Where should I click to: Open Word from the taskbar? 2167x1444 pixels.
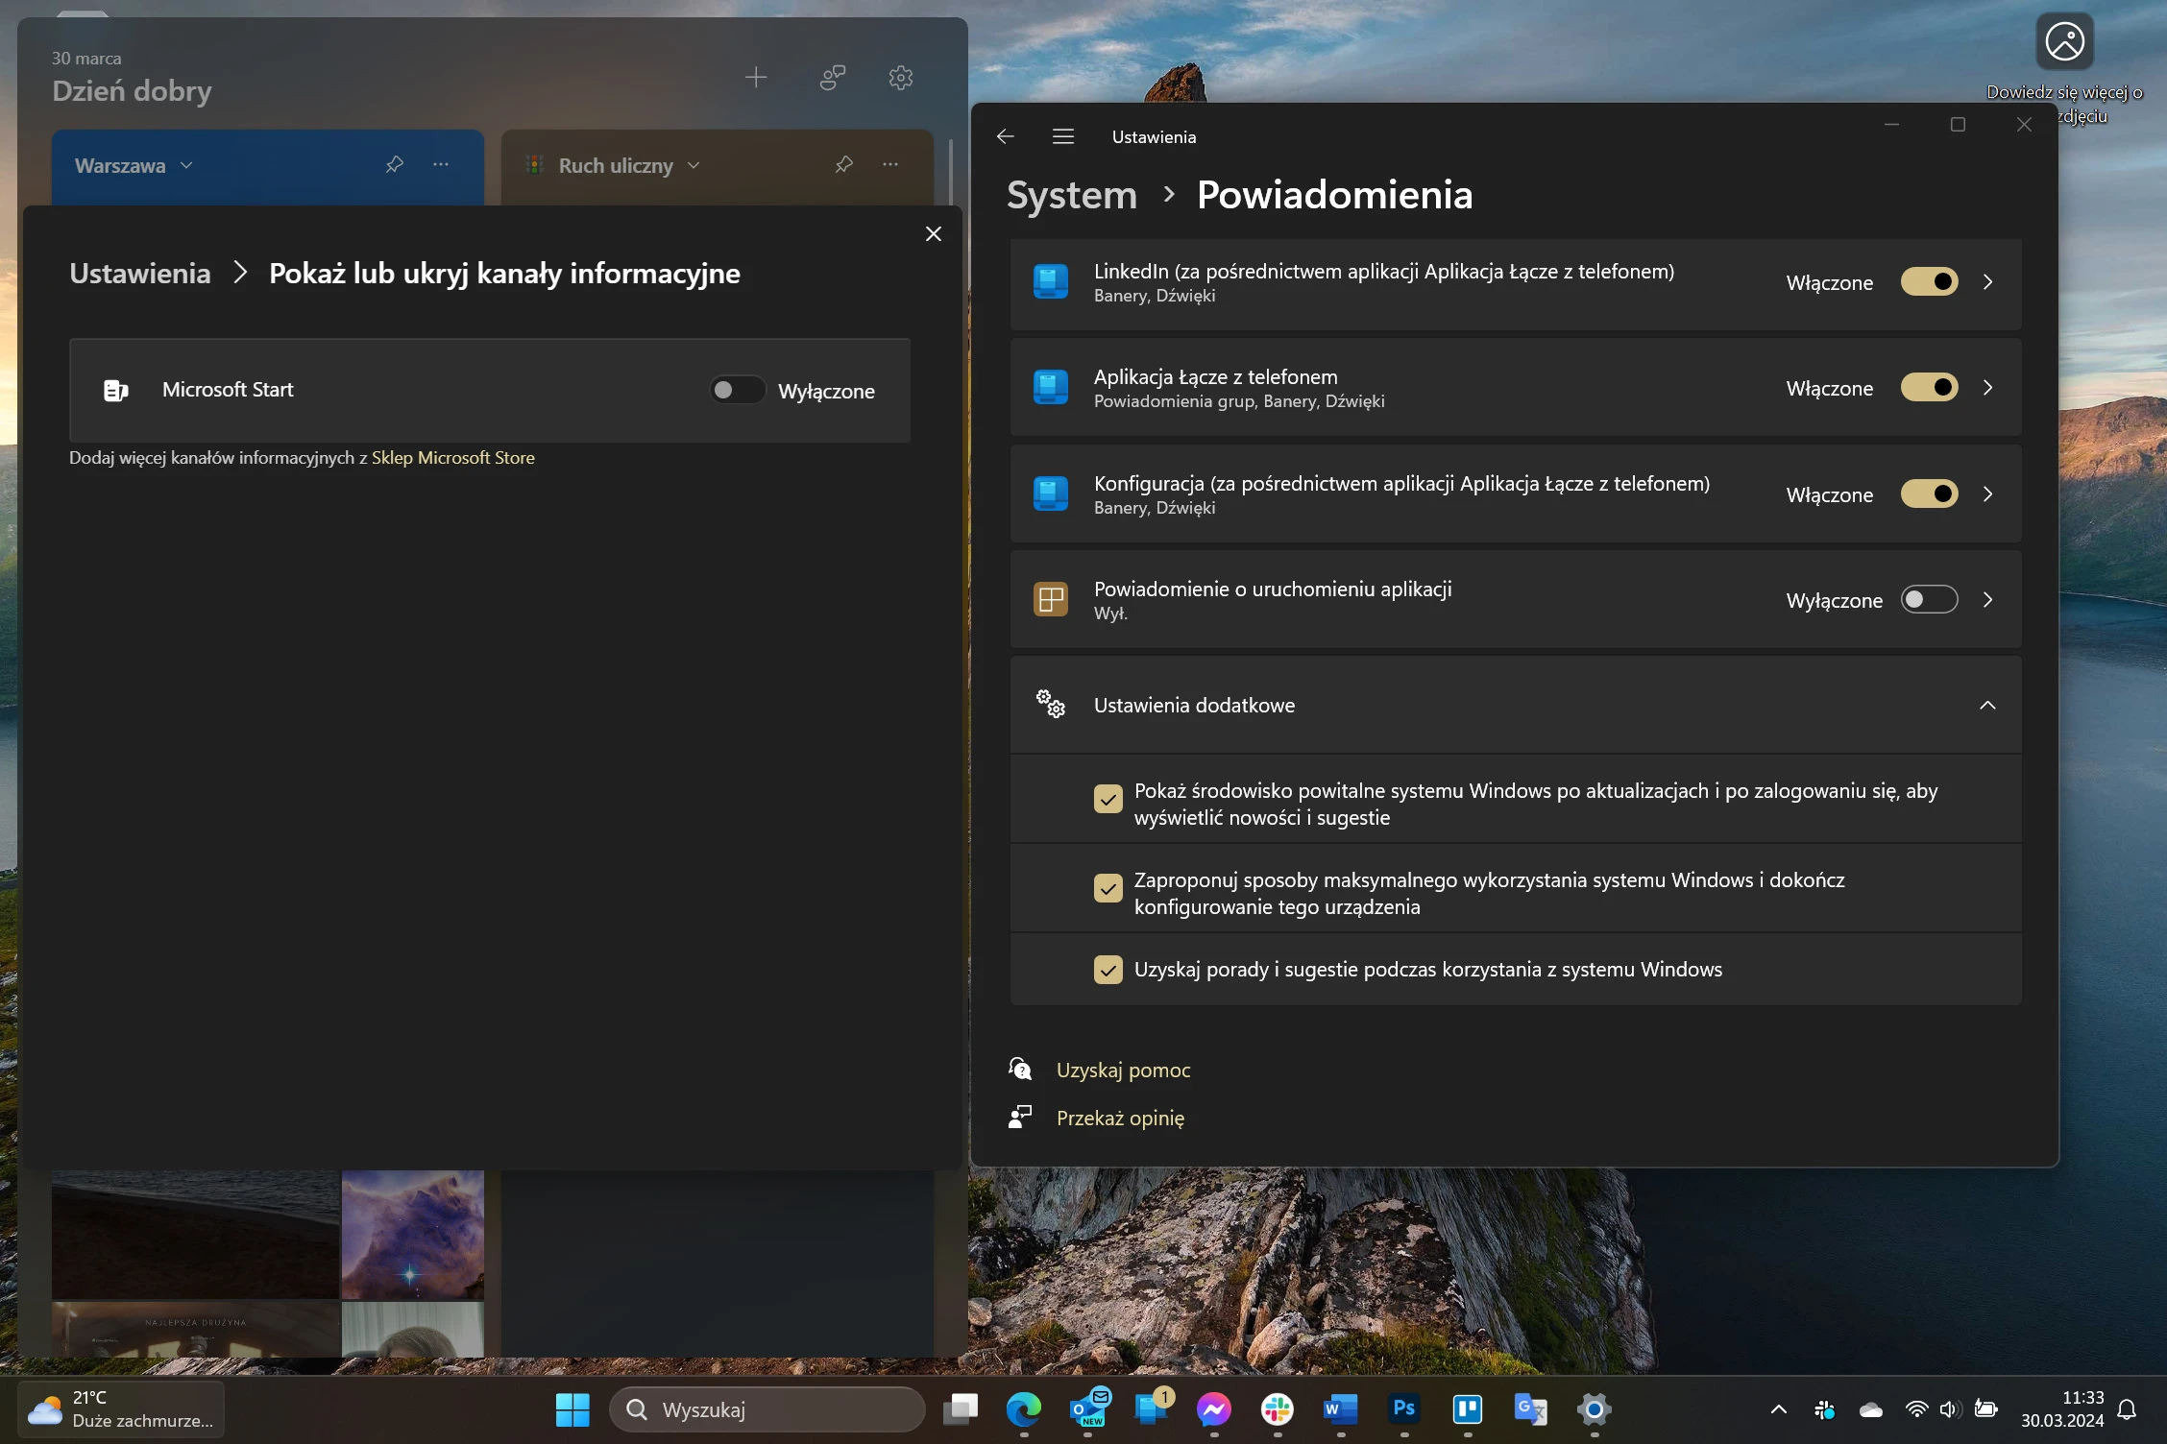pos(1341,1409)
